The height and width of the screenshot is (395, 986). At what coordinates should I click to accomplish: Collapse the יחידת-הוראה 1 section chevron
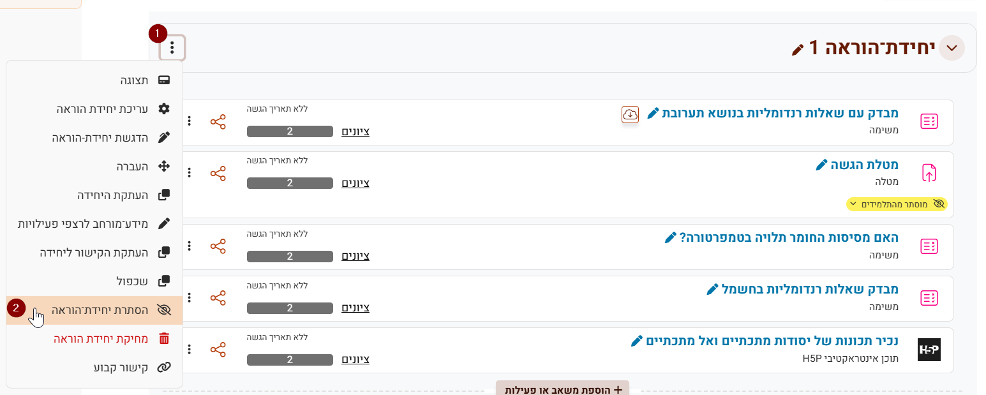[x=953, y=48]
